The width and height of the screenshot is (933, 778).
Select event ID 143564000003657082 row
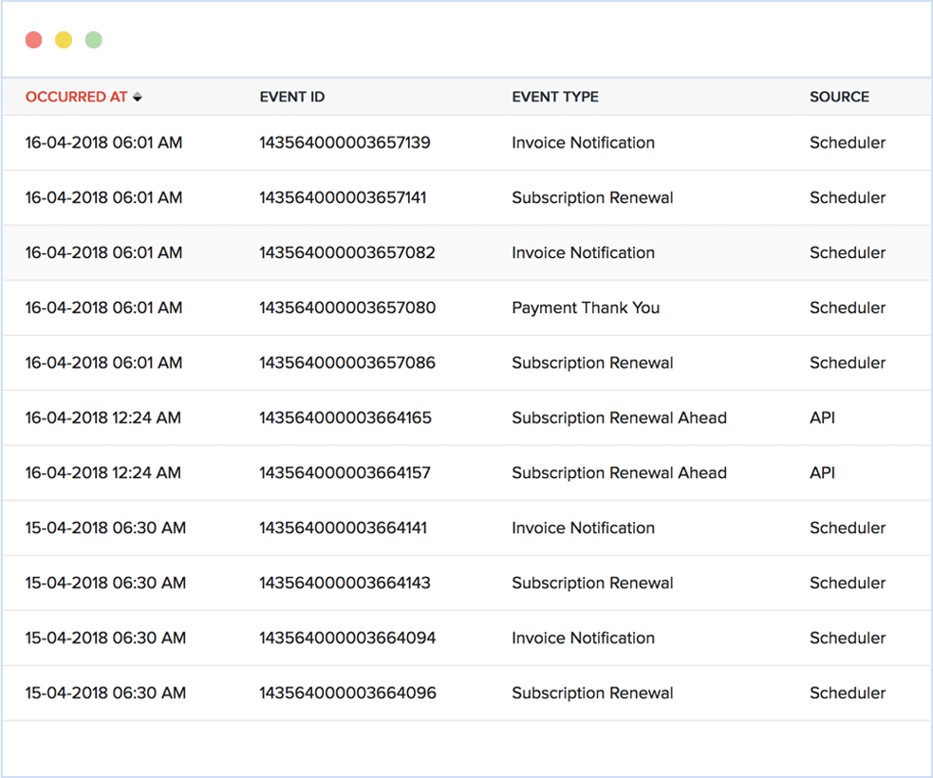346,253
